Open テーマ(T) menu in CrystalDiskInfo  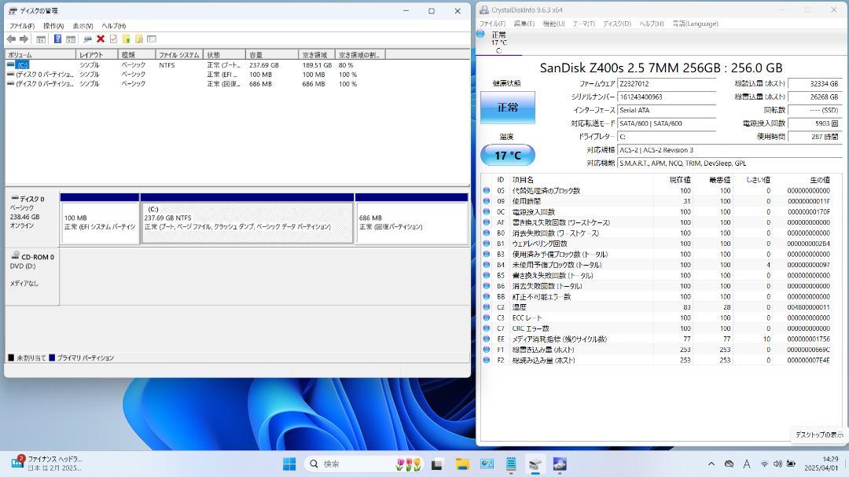(x=583, y=24)
